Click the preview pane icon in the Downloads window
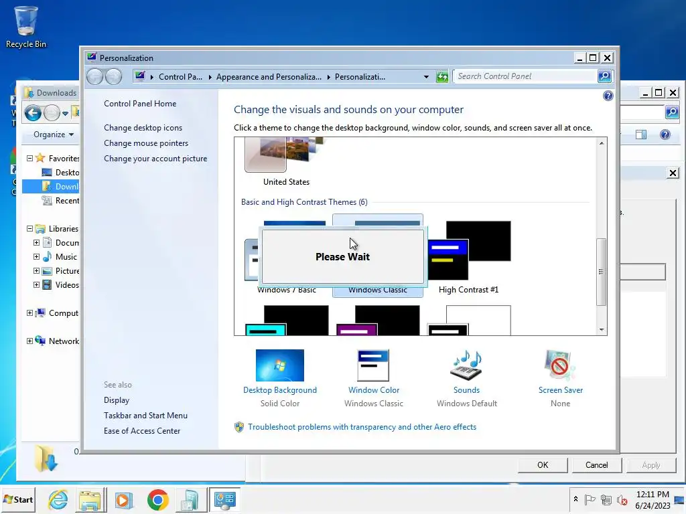This screenshot has width=686, height=514. pyautogui.click(x=641, y=135)
